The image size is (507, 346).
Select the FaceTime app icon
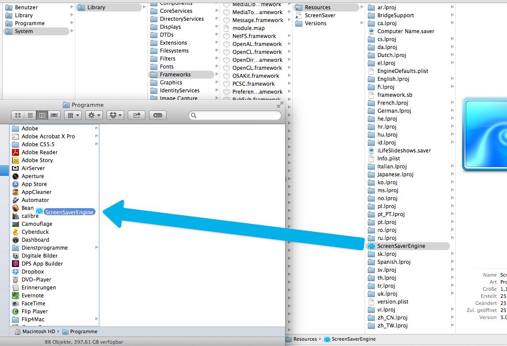pyautogui.click(x=15, y=304)
